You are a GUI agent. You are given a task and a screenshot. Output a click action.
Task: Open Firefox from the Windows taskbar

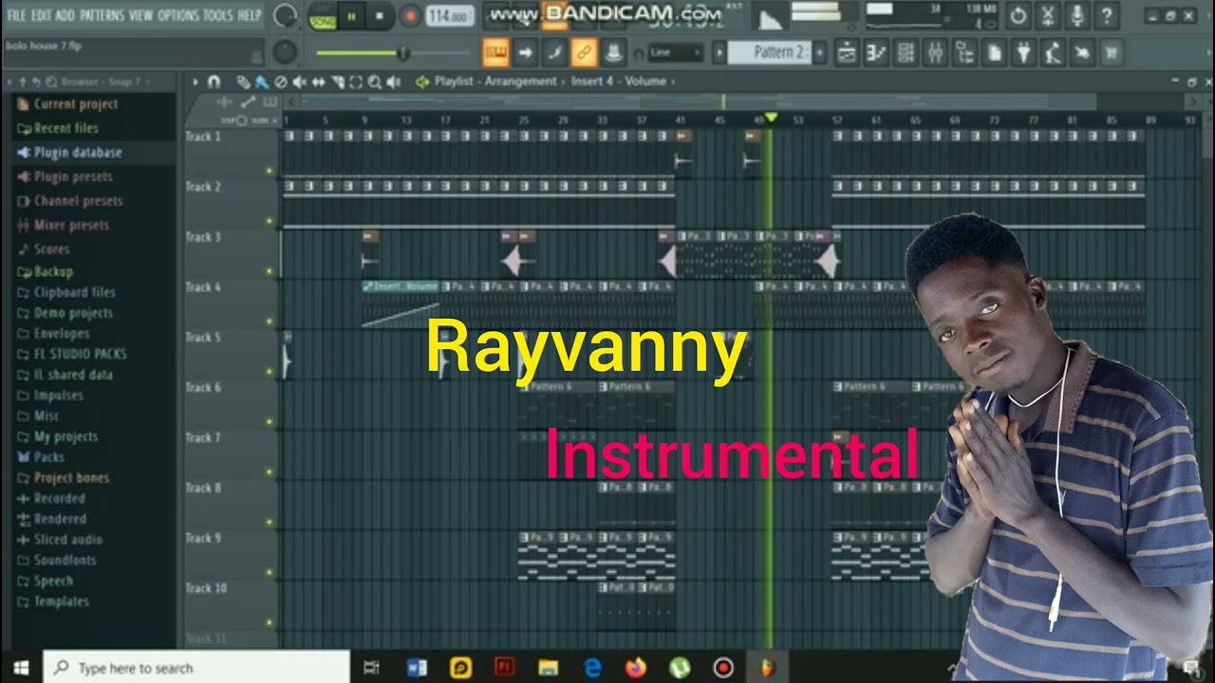(635, 668)
